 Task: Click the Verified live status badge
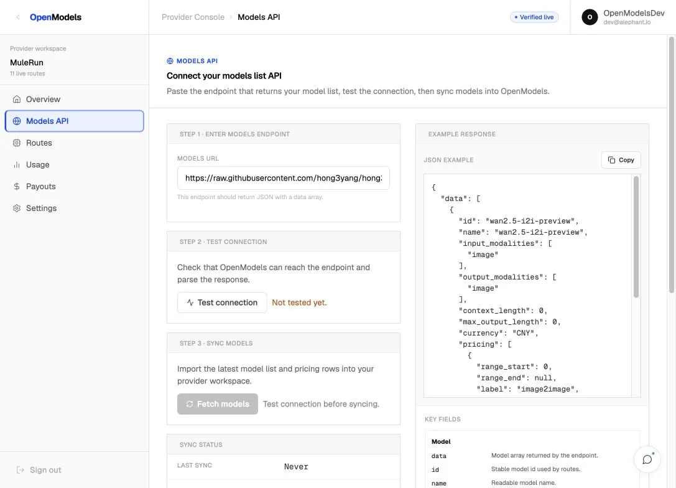[x=534, y=17]
